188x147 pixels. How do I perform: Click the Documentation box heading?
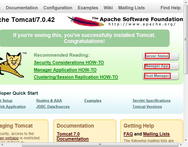(75, 126)
